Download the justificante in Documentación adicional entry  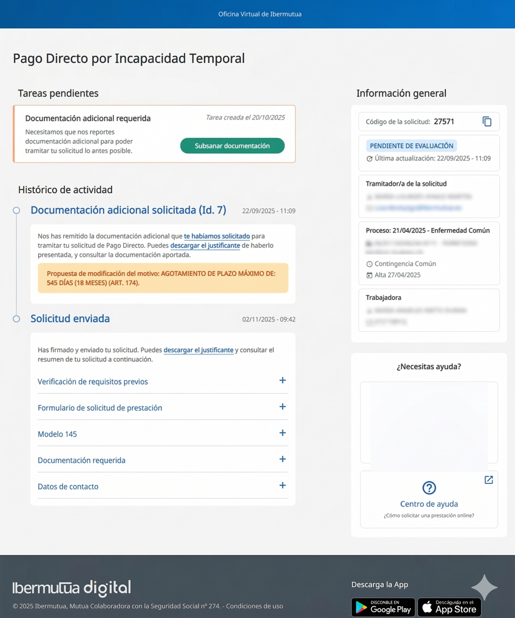point(205,246)
